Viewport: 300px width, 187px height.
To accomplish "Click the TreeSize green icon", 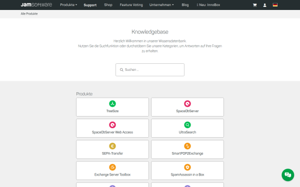I will point(112,104).
